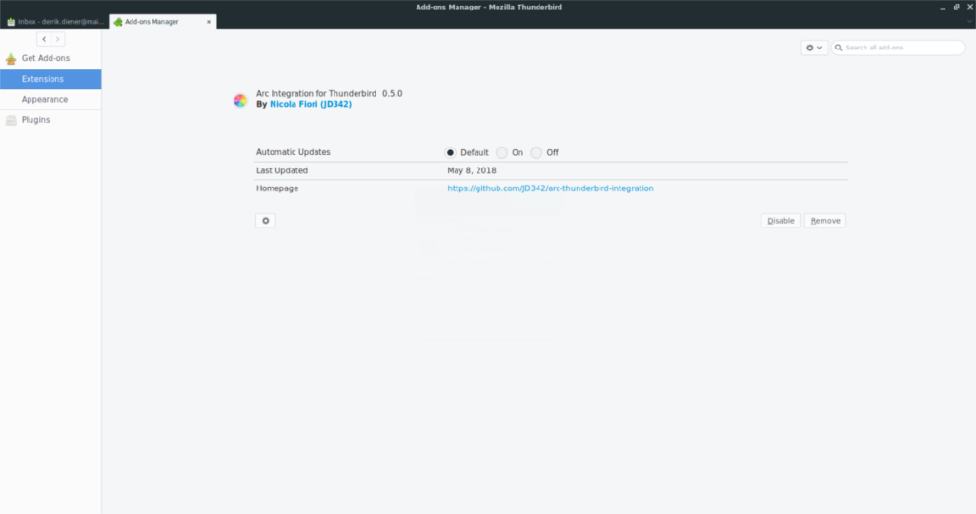Set Automatic Updates to Default
Viewport: 976px width, 514px height.
pyautogui.click(x=450, y=153)
